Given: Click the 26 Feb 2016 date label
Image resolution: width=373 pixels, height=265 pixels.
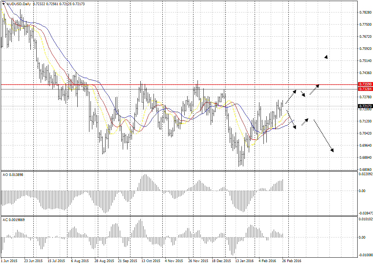Looking at the screenshot, I should [292, 261].
